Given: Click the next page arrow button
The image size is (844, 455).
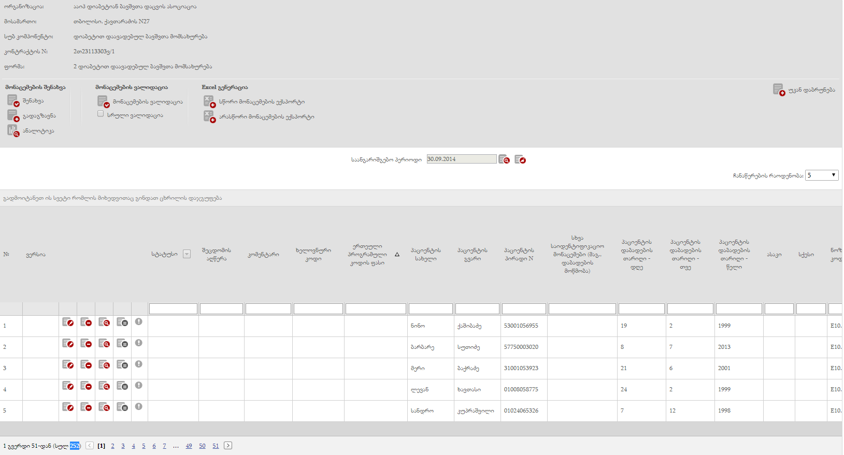Looking at the screenshot, I should 228,446.
